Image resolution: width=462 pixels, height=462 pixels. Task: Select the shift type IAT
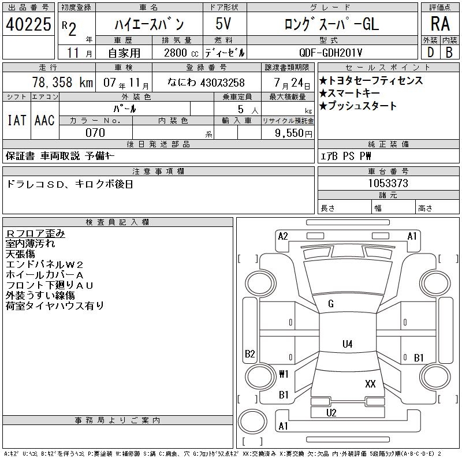pyautogui.click(x=17, y=120)
